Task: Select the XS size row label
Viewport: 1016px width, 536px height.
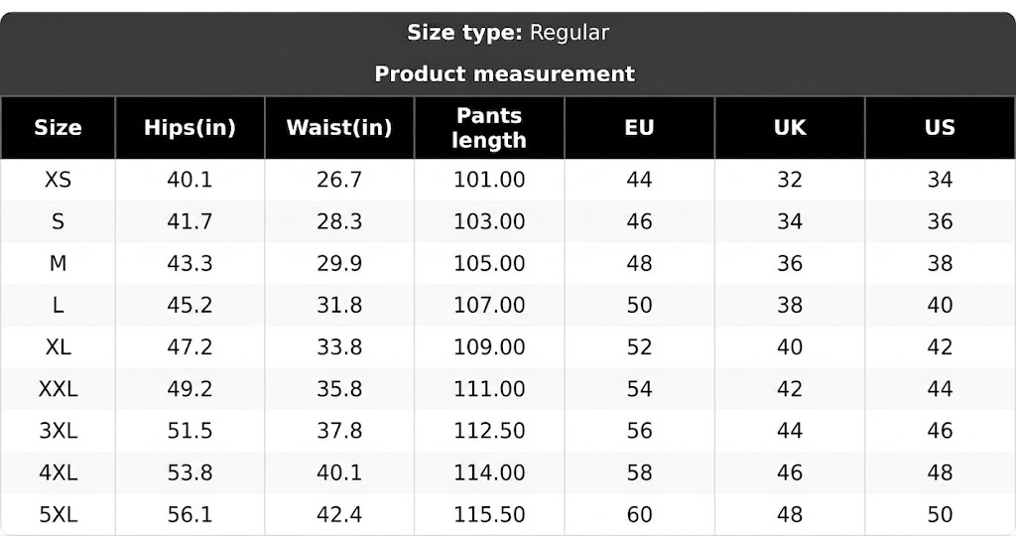Action: tap(58, 180)
